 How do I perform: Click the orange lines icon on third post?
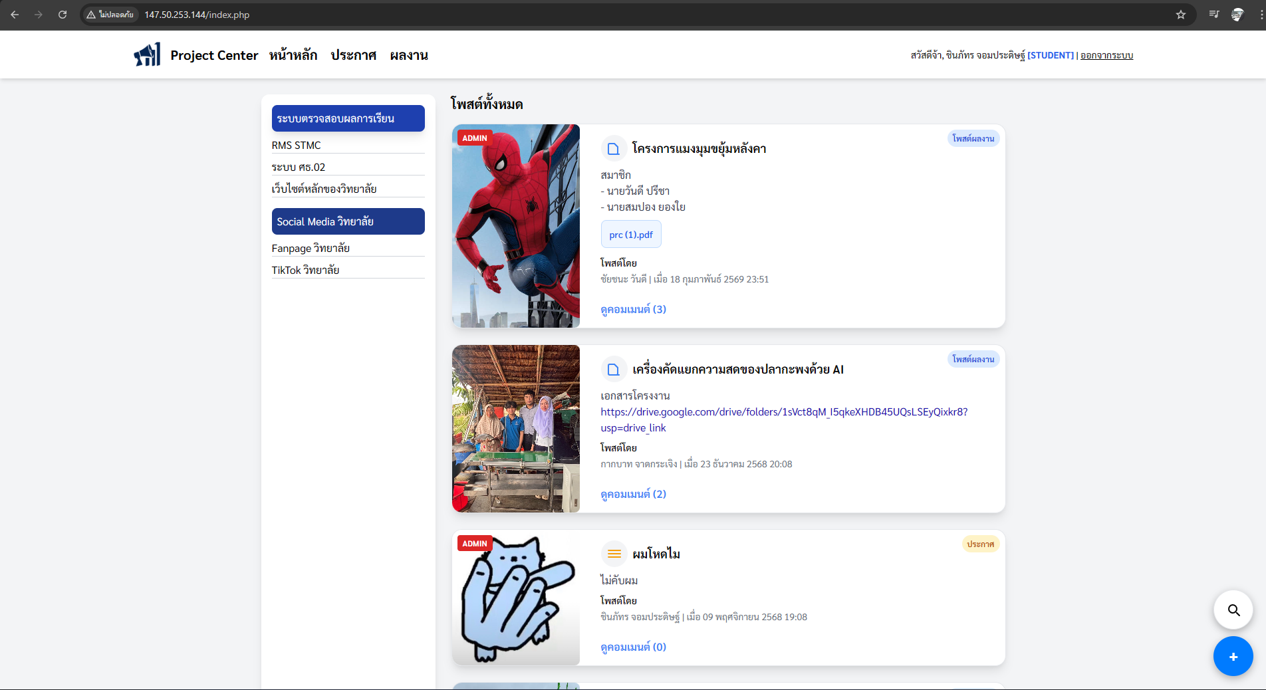pyautogui.click(x=614, y=554)
